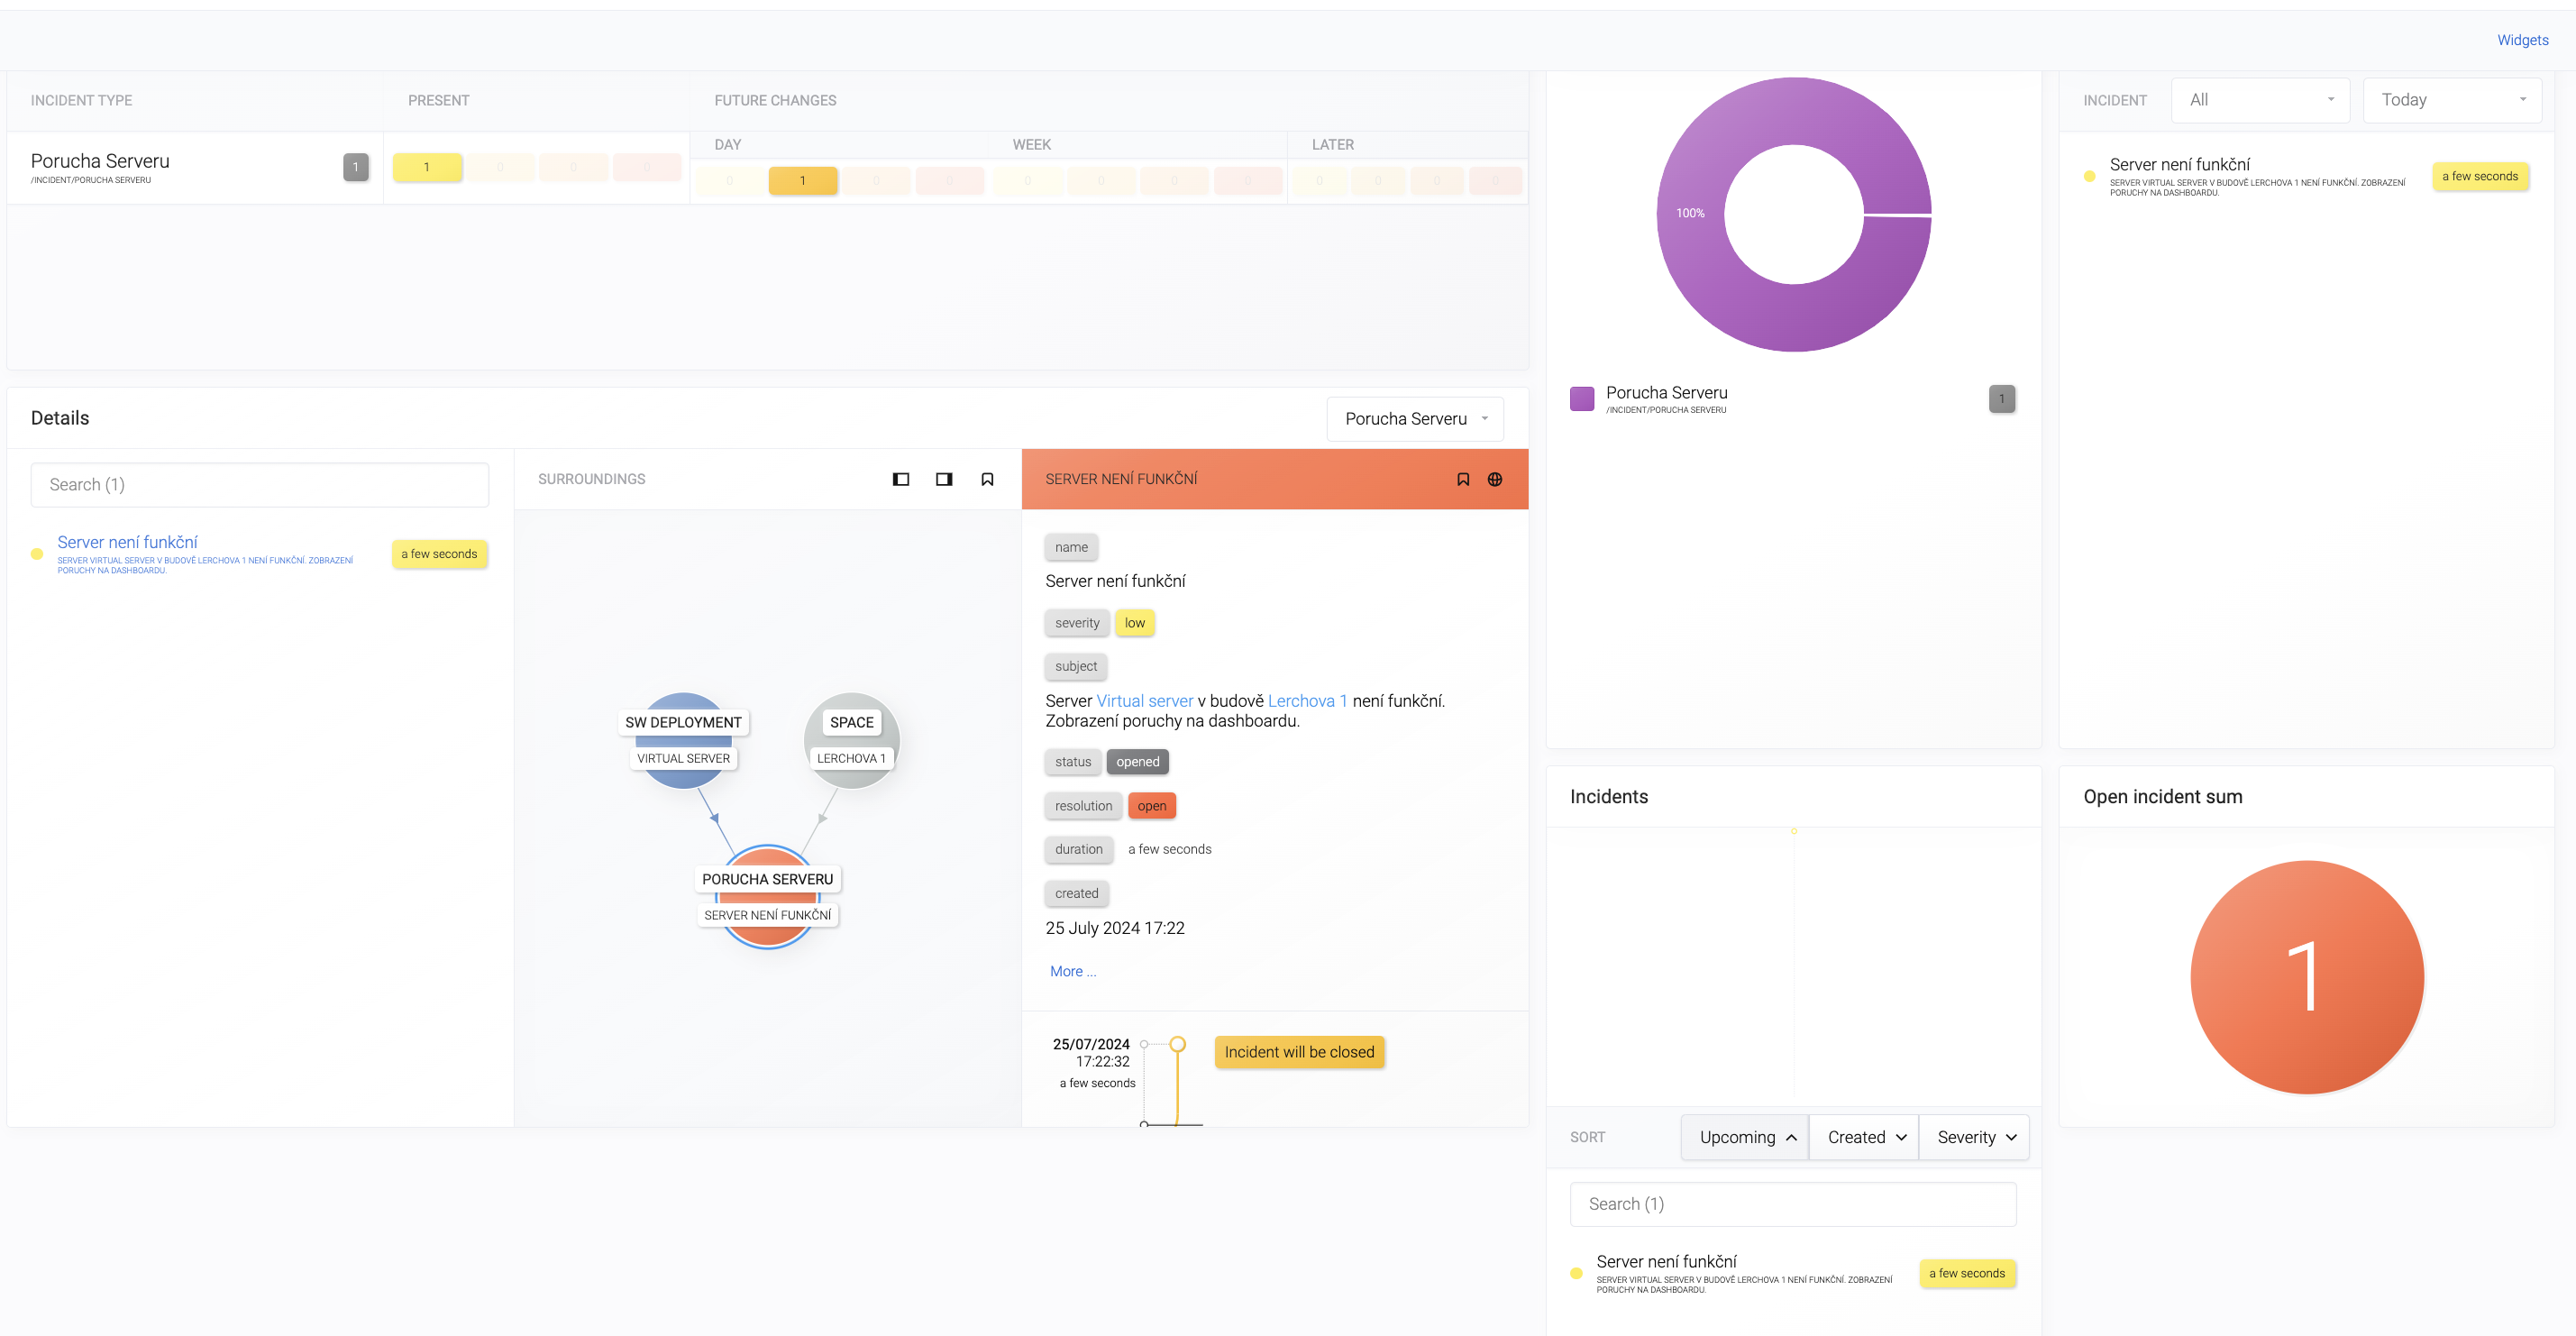
Task: Click the right panel layout icon in Surroundings
Action: (943, 479)
